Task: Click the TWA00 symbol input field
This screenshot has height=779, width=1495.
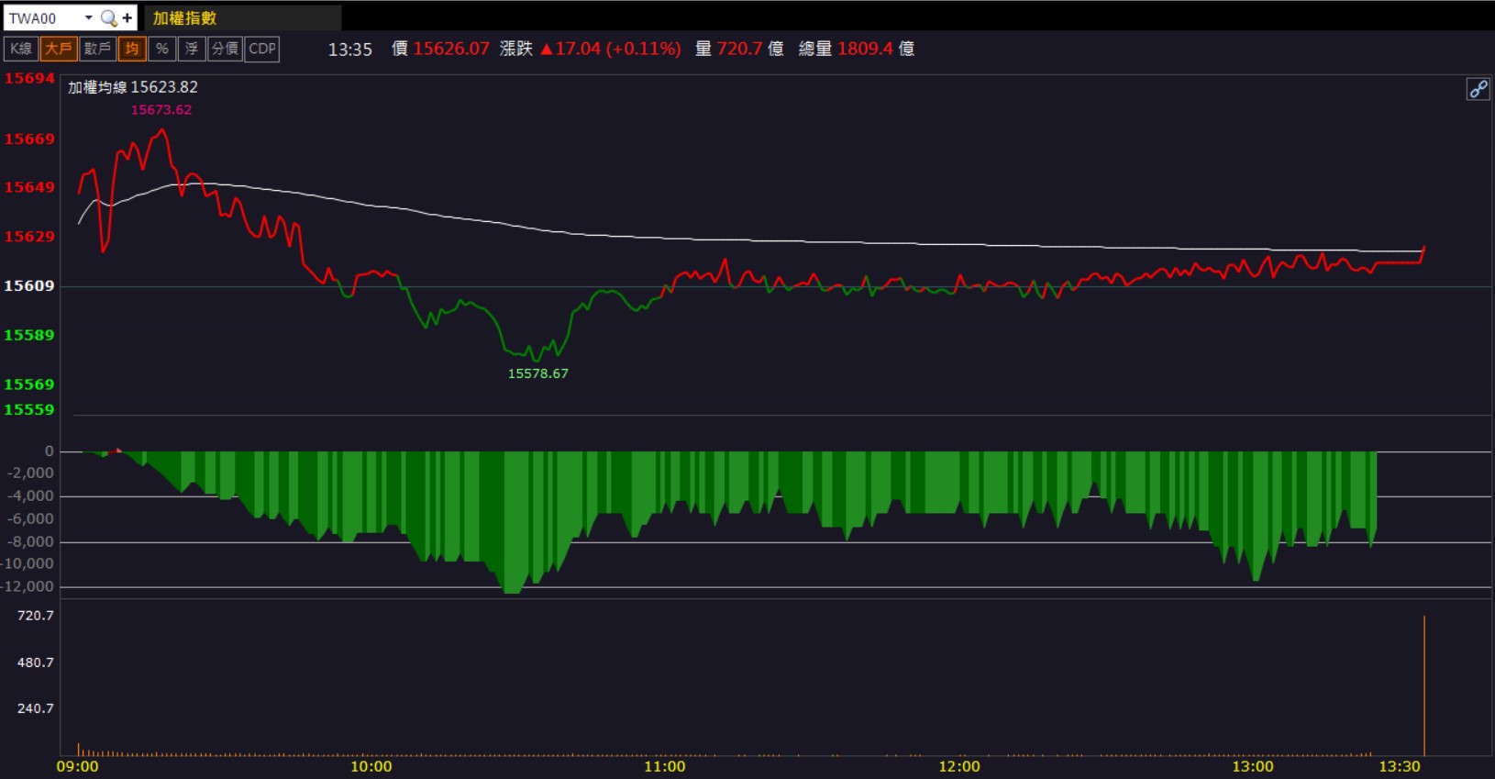Action: (44, 17)
